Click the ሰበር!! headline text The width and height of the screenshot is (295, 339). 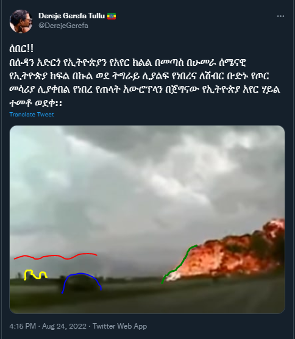click(21, 48)
